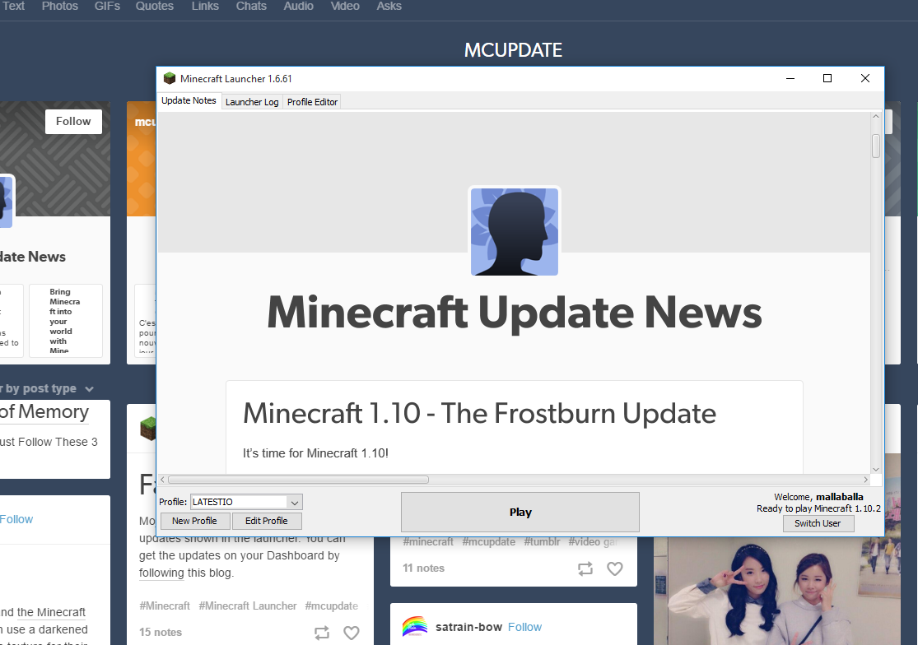Viewport: 918px width, 645px height.
Task: Select the Links filter in browser page
Action: pos(205,7)
